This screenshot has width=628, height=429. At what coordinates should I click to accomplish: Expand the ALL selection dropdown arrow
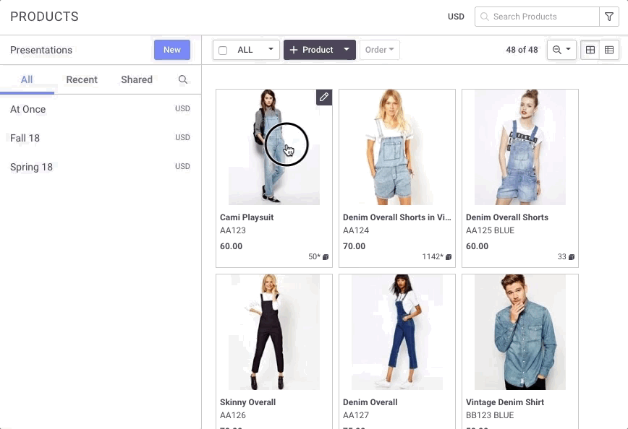point(271,49)
